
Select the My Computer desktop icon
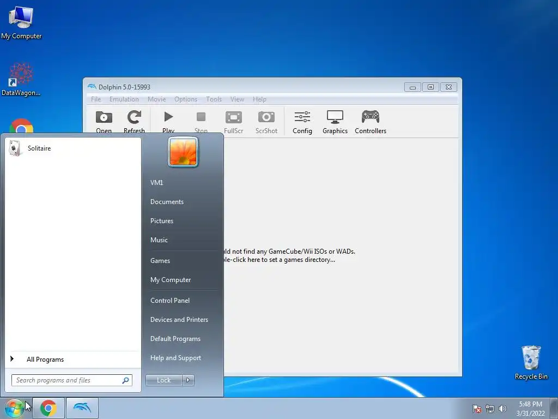point(21,22)
